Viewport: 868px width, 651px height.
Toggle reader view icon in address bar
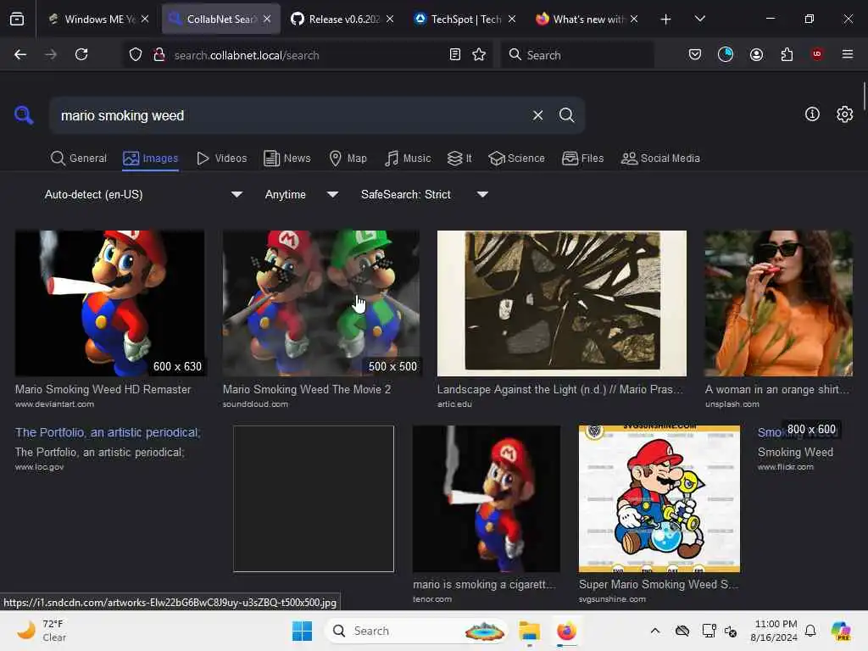pos(455,55)
